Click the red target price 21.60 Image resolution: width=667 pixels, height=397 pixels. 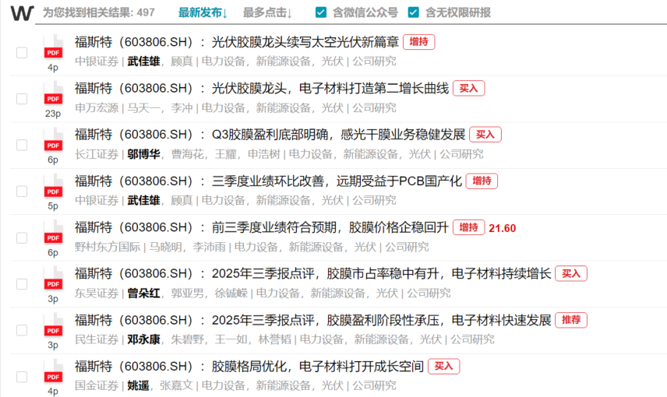point(502,228)
